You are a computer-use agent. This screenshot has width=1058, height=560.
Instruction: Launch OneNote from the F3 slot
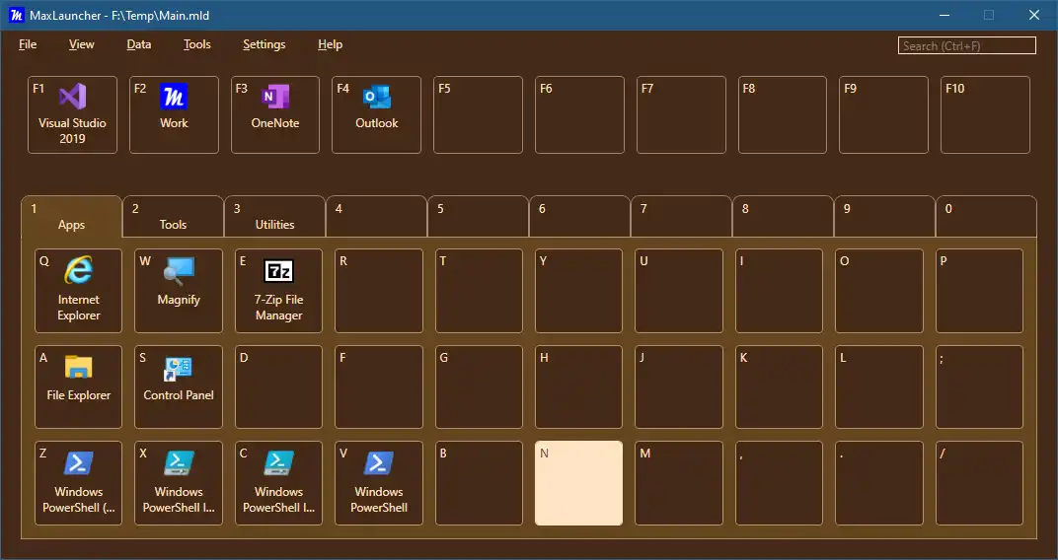275,114
